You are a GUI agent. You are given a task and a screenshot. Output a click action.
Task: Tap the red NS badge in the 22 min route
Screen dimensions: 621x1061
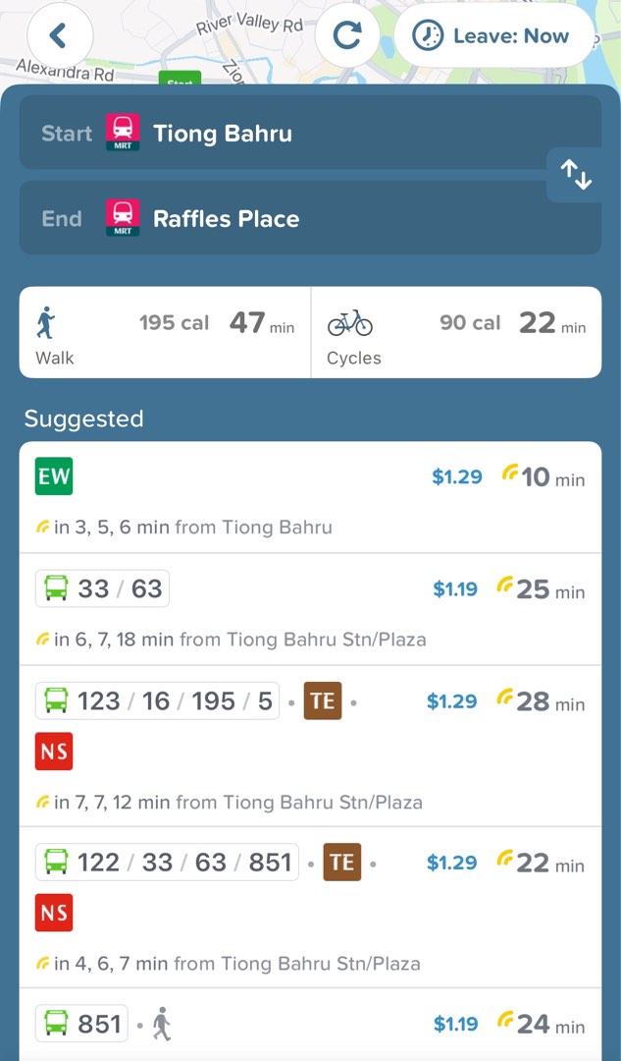[54, 913]
